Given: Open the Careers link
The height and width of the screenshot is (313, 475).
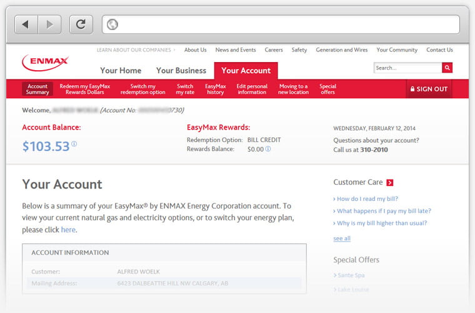Looking at the screenshot, I should 274,50.
